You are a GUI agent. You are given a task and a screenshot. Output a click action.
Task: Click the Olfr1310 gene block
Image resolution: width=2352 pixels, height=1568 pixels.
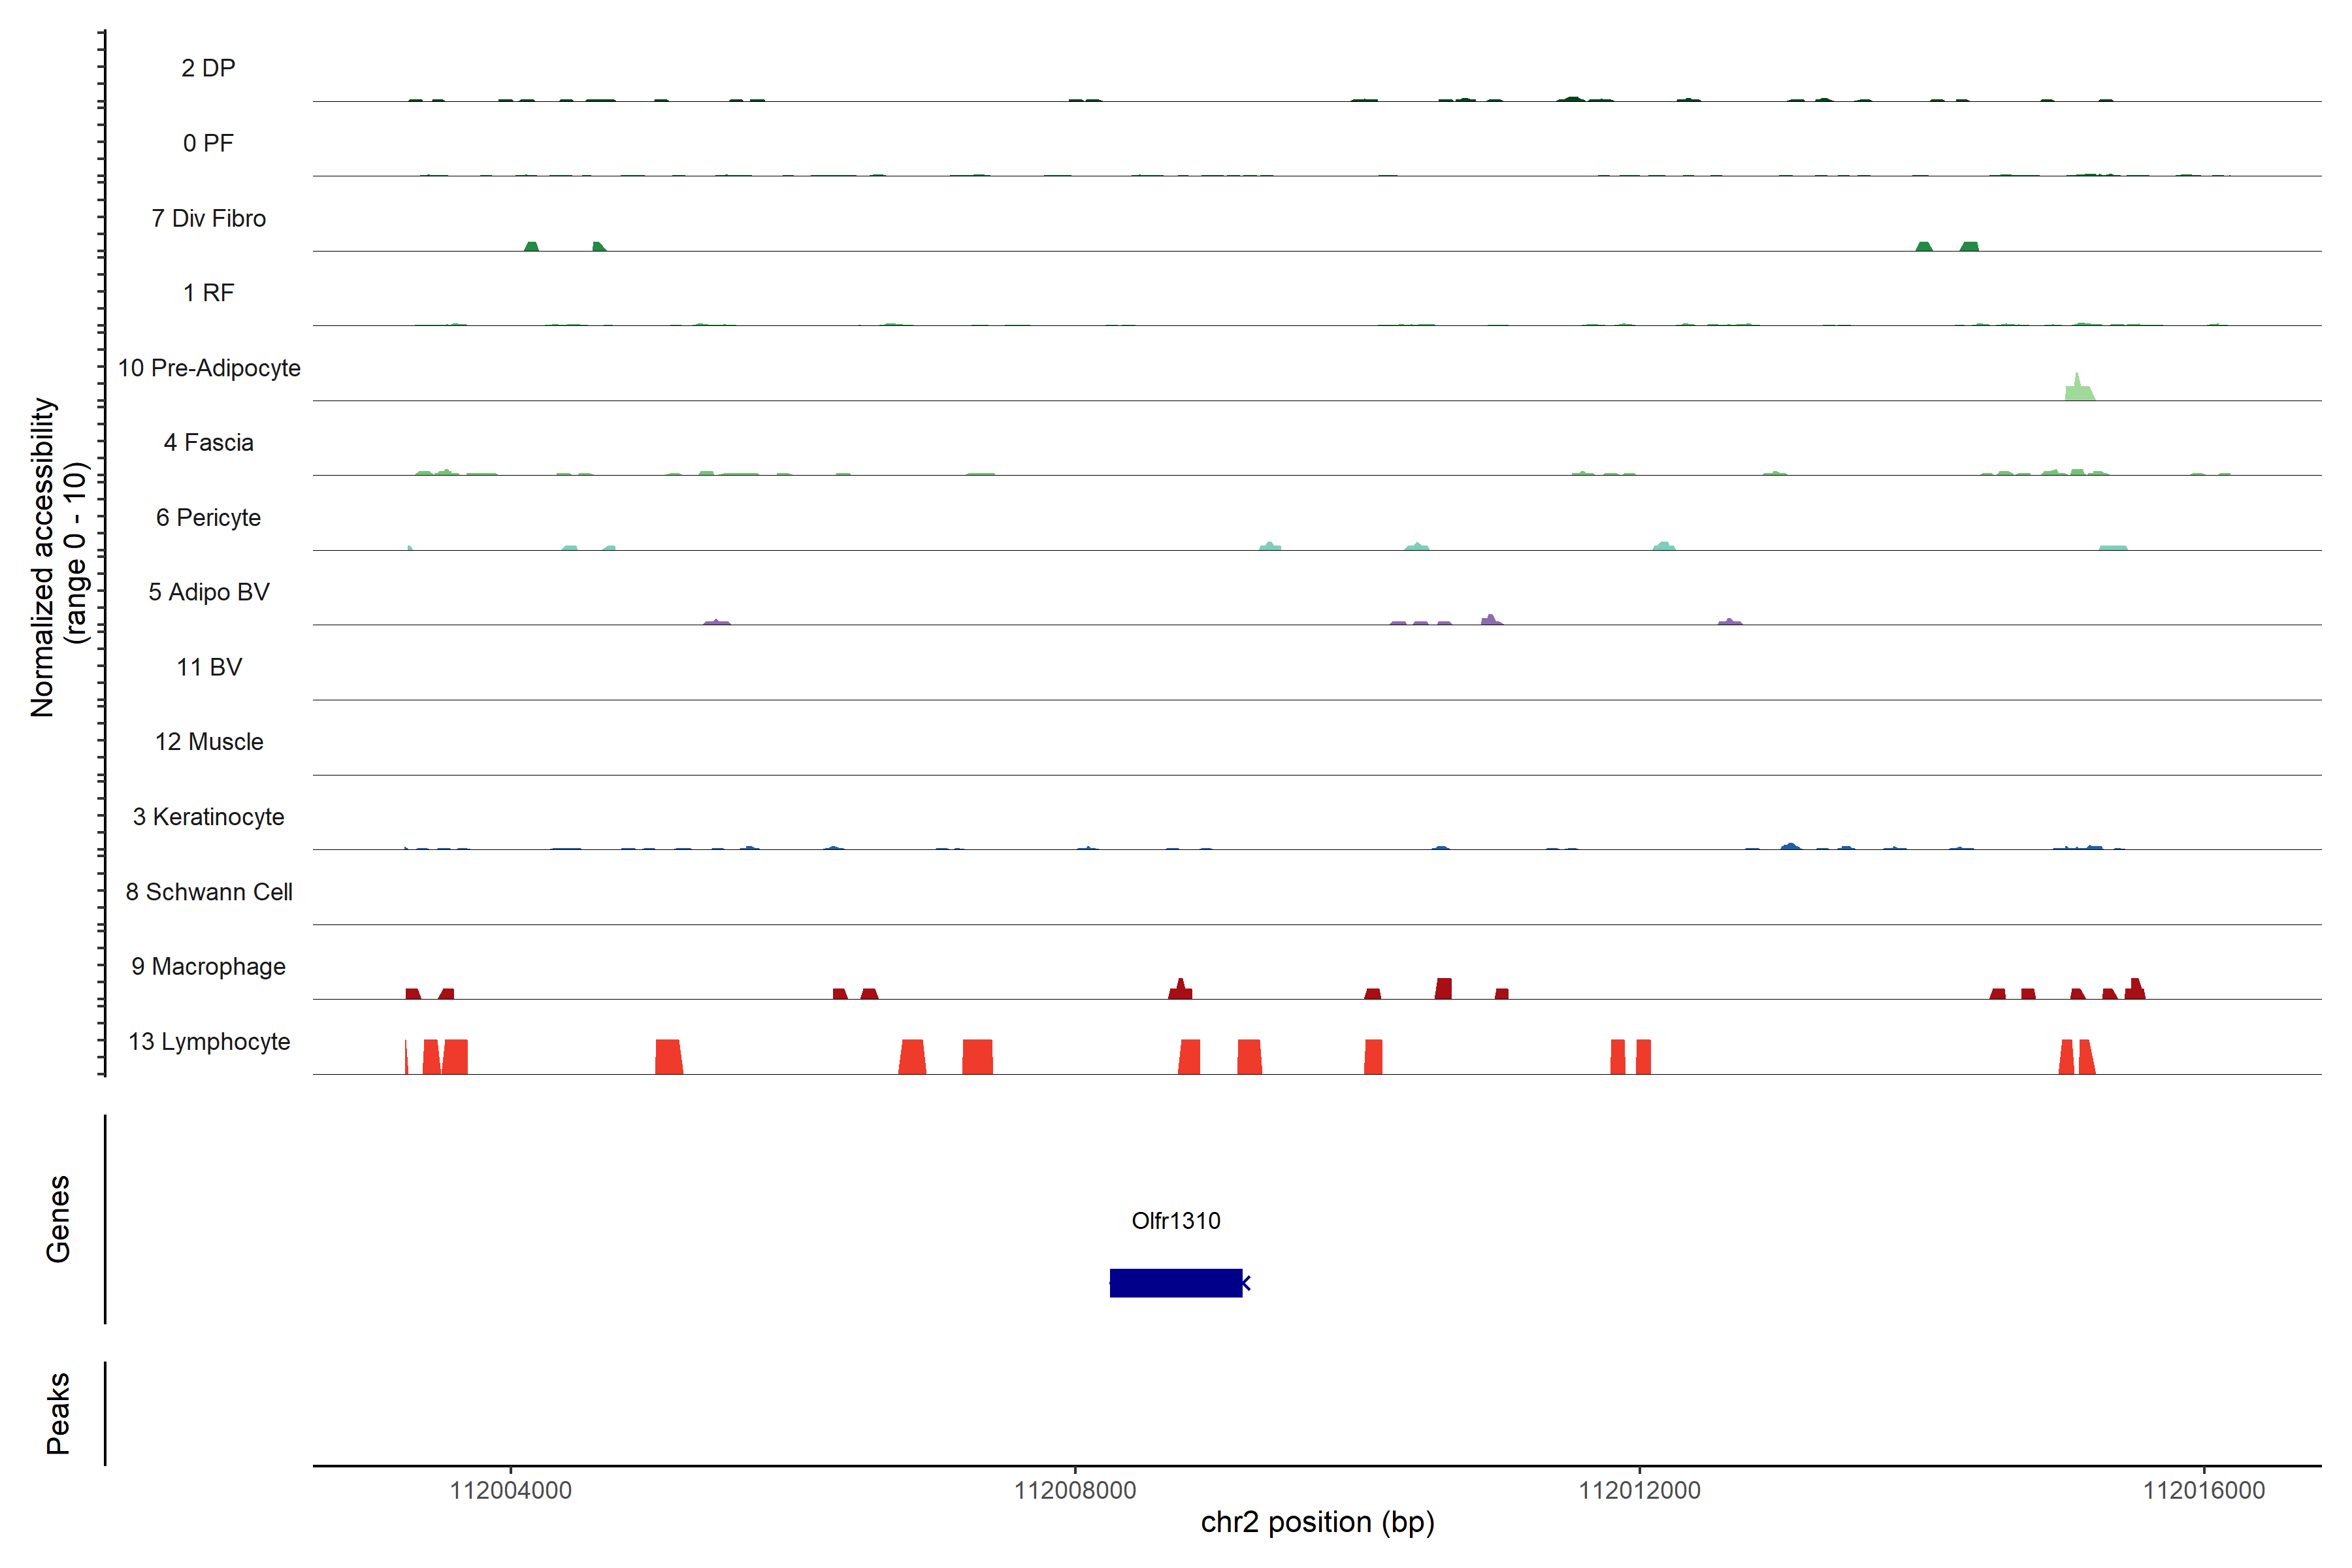point(1175,1283)
